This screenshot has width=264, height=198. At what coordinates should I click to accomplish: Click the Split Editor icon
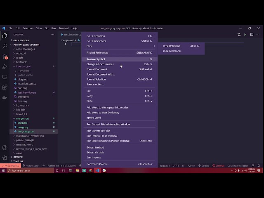pos(252,35)
